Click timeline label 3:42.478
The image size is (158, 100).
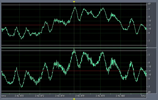[100, 96]
